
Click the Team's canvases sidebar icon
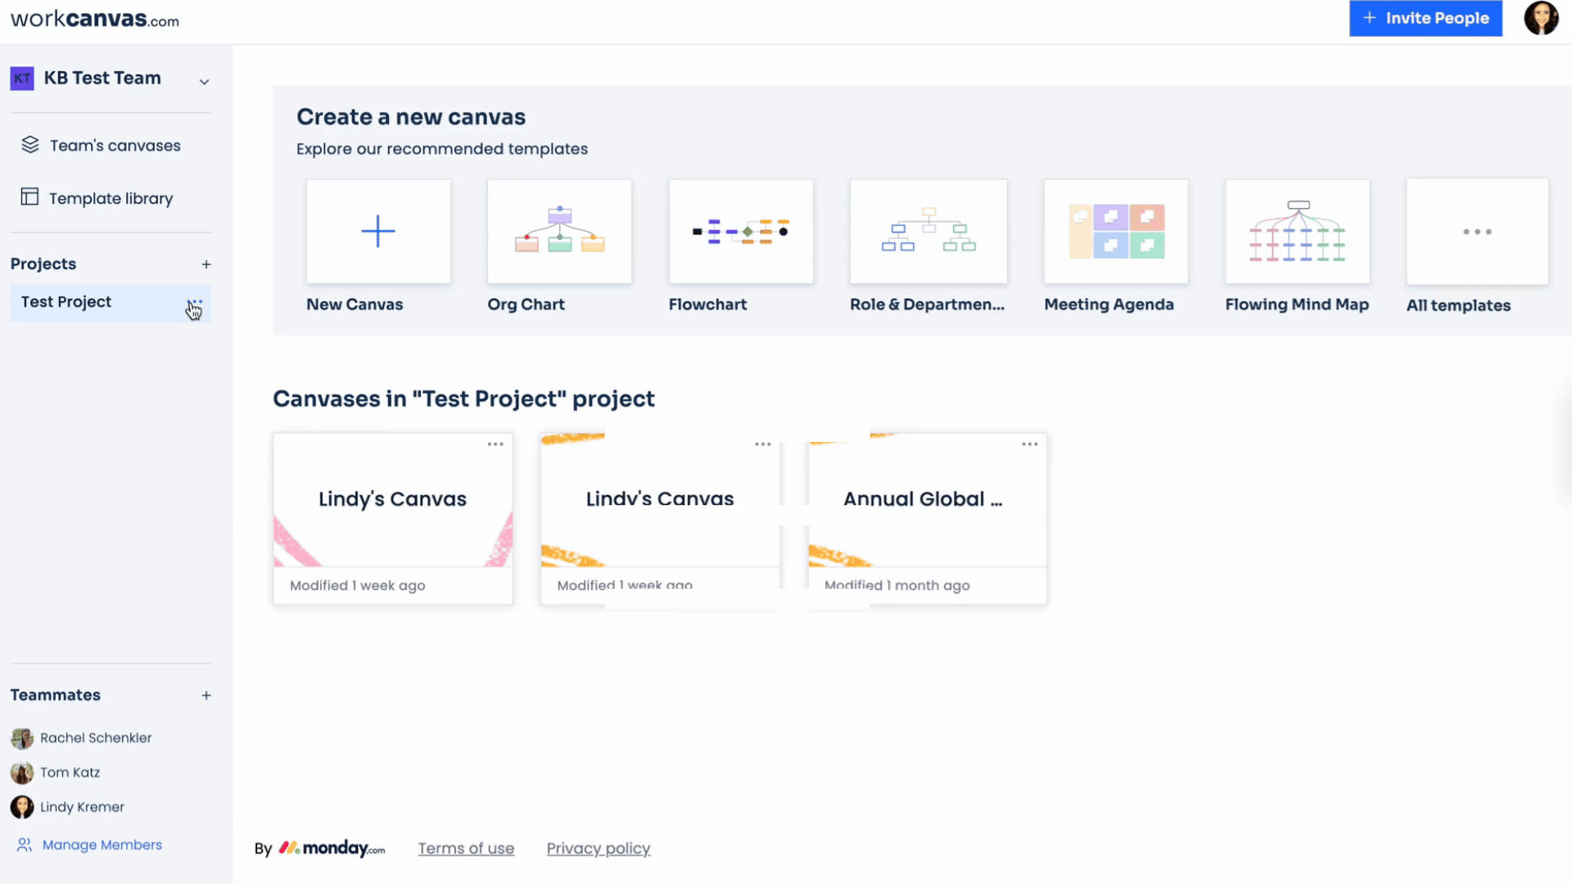[x=29, y=145]
